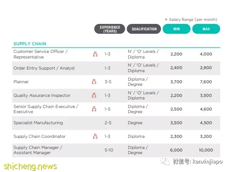230x172 pixels.
Task: Click Supply Chain Manager / Assistant Manager title
Action: pos(38,150)
